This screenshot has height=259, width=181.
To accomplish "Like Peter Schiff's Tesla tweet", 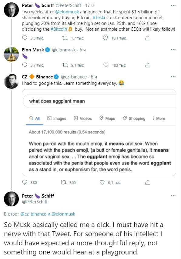I will [x=105, y=38].
